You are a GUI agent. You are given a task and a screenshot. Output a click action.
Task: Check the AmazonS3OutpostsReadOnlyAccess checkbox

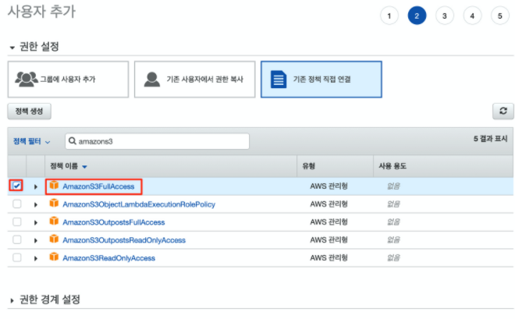[16, 239]
